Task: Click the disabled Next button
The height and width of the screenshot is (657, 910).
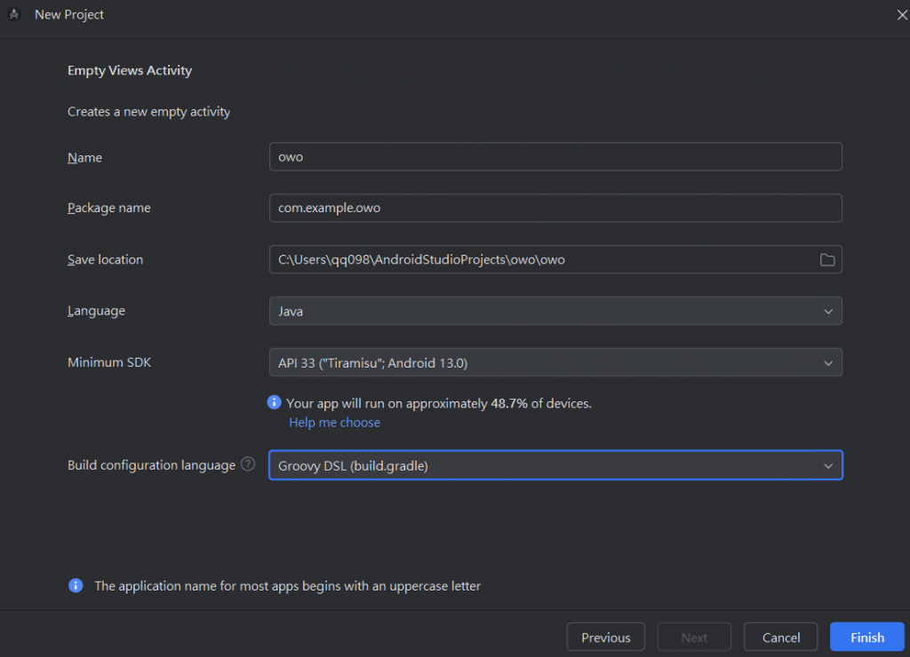Action: pyautogui.click(x=694, y=637)
